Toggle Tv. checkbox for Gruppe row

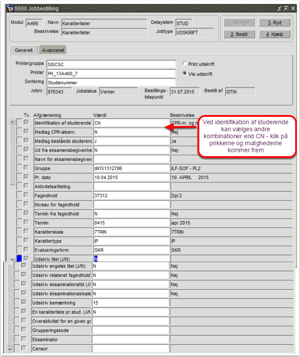(26, 168)
